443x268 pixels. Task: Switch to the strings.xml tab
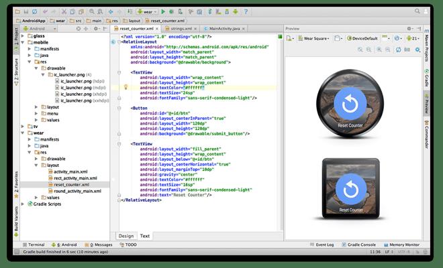click(181, 29)
